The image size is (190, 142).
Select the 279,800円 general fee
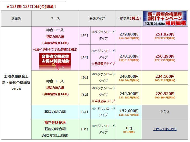tap(129, 34)
